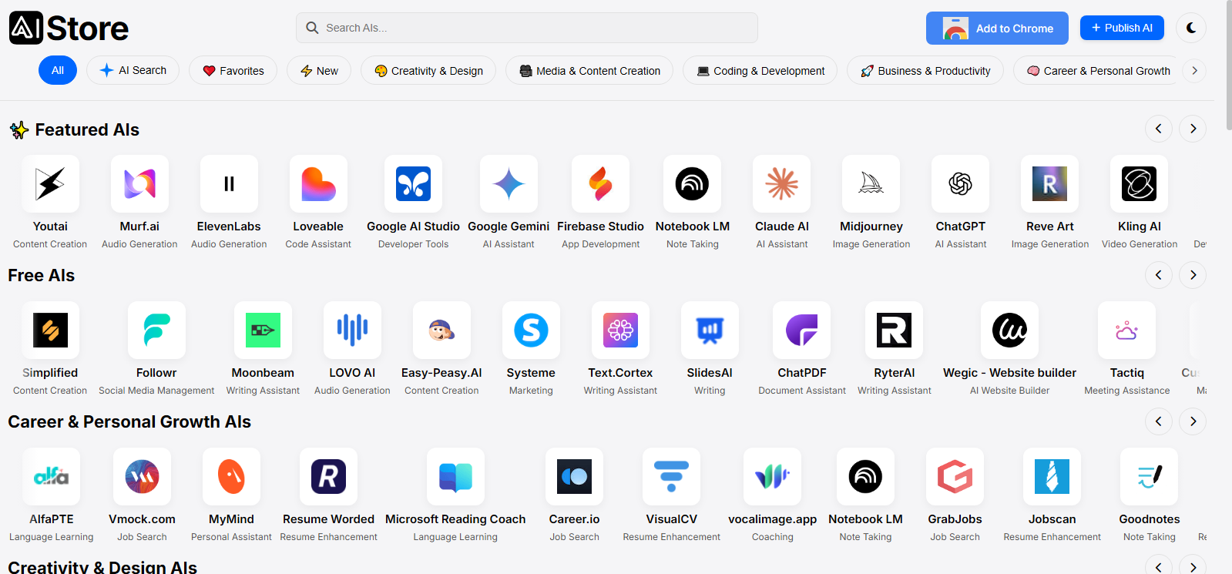Open the ChatGPT app icon
Image resolution: width=1232 pixels, height=574 pixels.
[x=960, y=183]
